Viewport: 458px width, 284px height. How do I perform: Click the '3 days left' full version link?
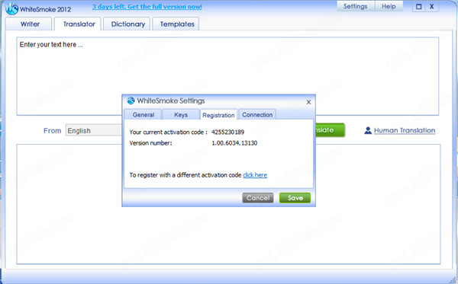(147, 7)
